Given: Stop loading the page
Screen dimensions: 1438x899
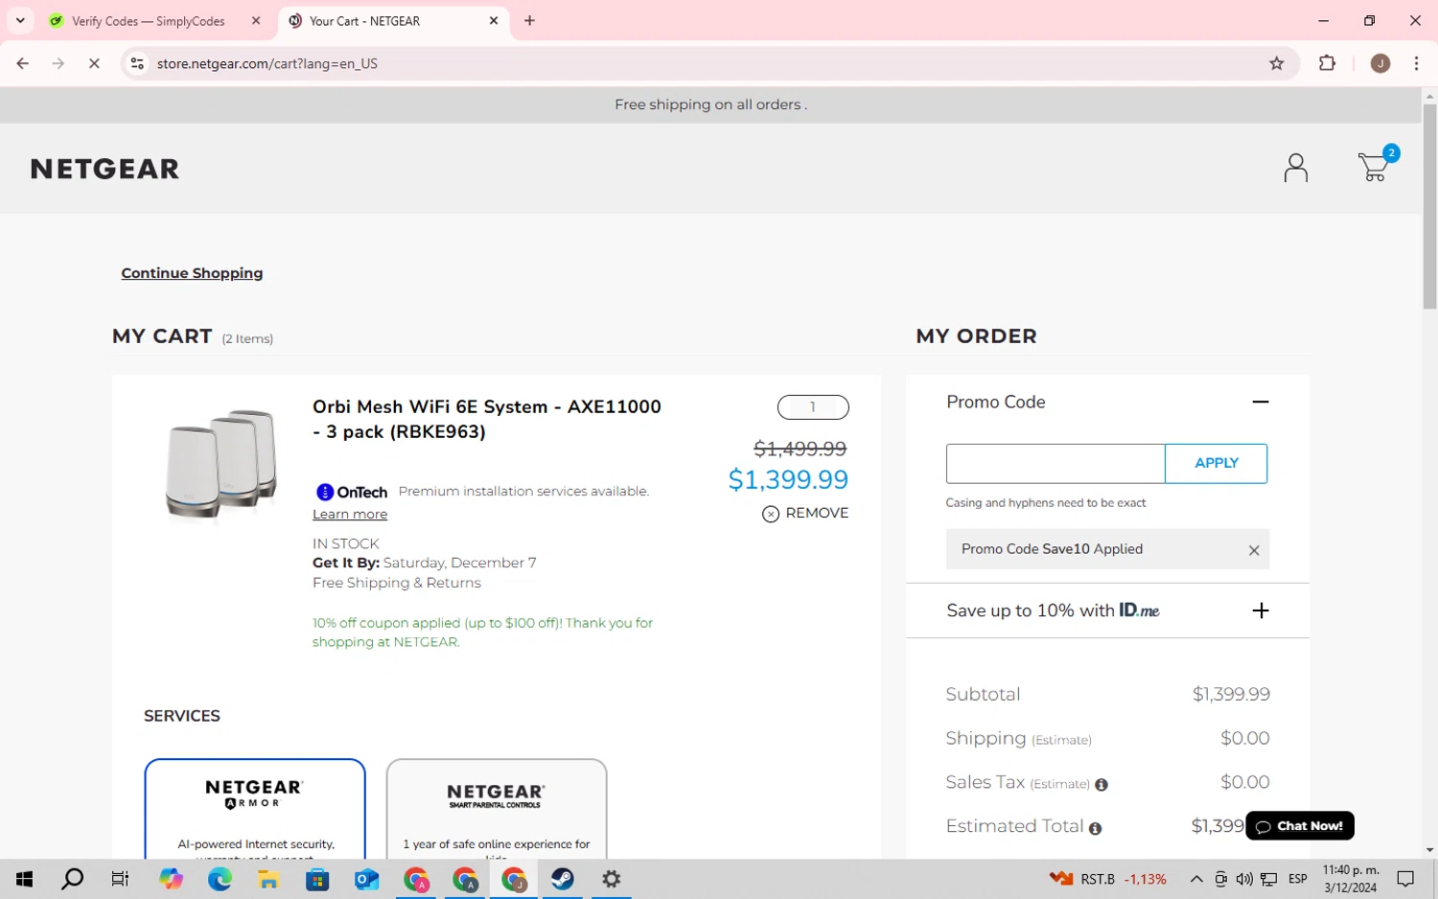Looking at the screenshot, I should [x=94, y=63].
